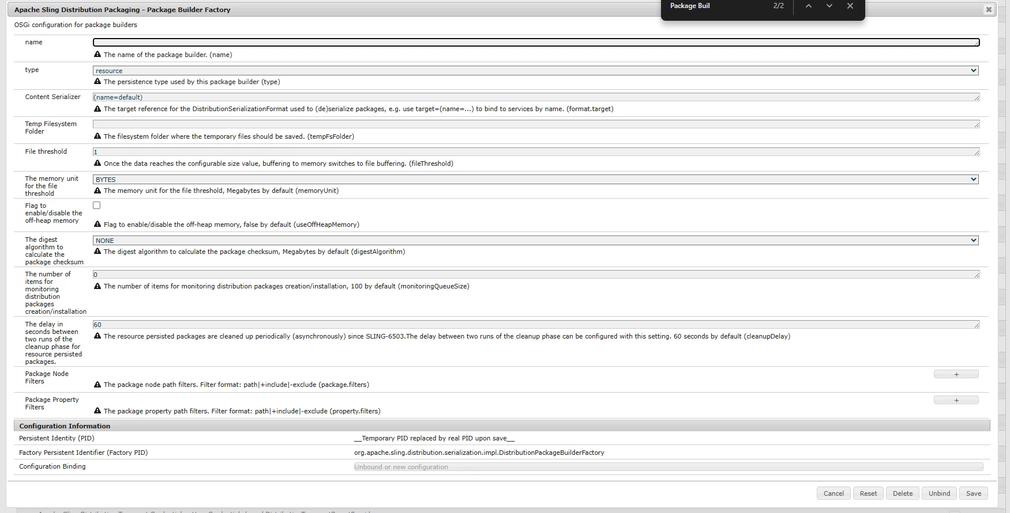Close the configuration dialog with the X icon

click(989, 10)
